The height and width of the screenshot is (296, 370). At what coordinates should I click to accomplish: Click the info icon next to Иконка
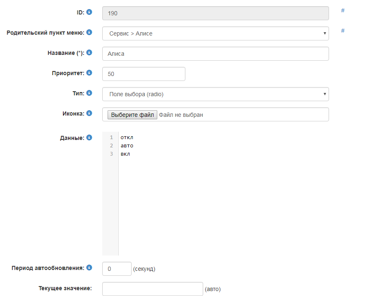89,113
